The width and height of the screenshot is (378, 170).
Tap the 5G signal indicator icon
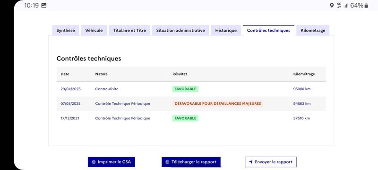(339, 6)
